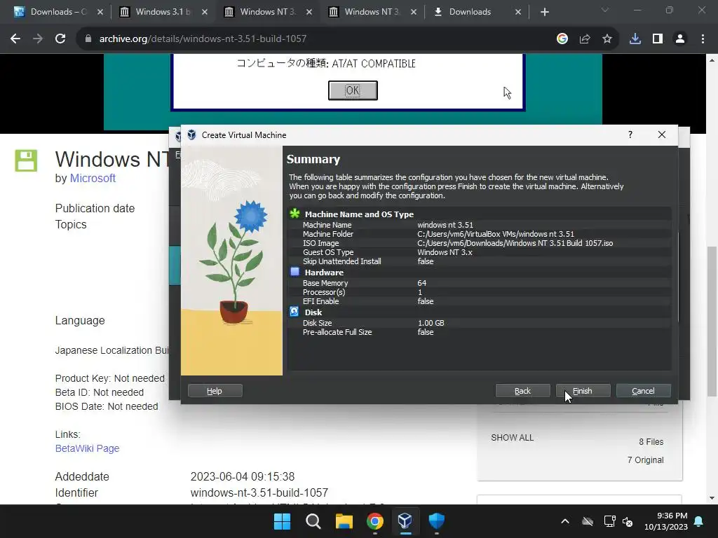Share this page using the share icon

tap(585, 39)
